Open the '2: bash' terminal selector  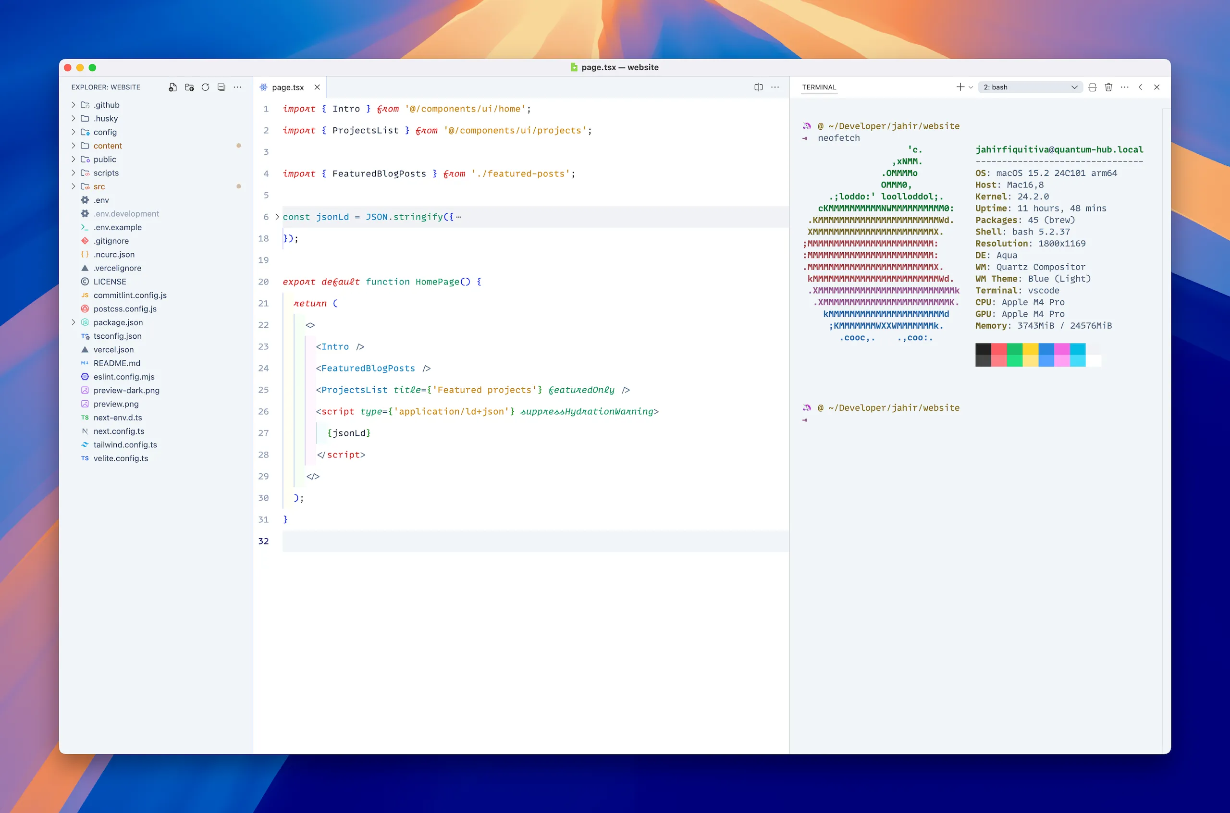1030,87
